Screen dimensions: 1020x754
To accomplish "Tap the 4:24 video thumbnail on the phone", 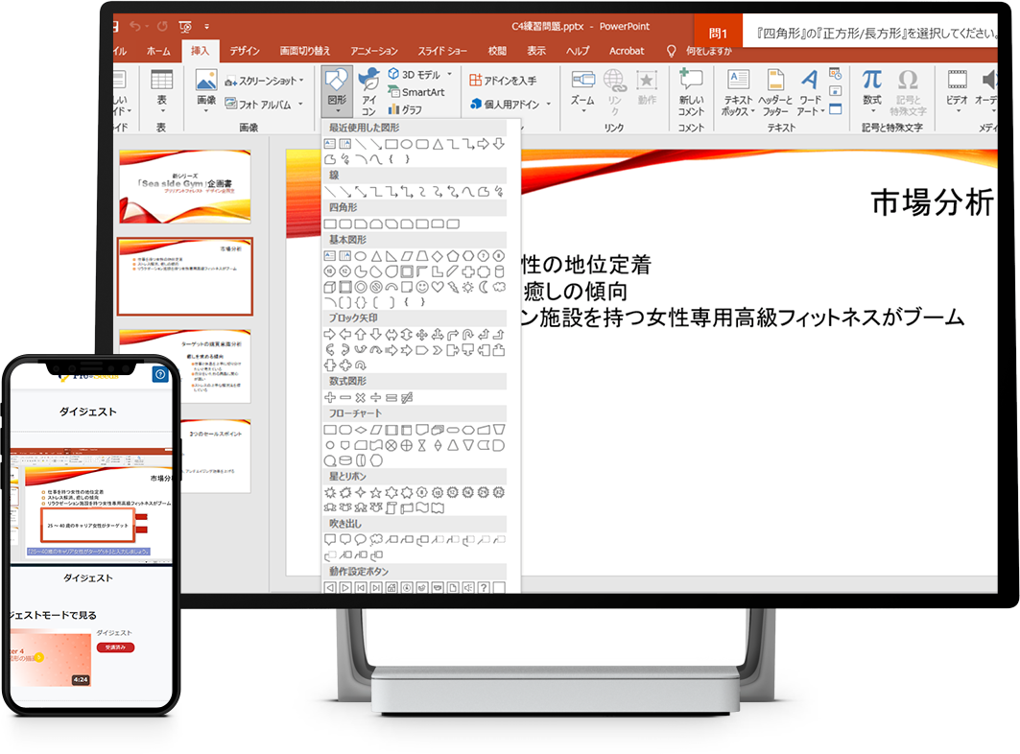I will (52, 659).
